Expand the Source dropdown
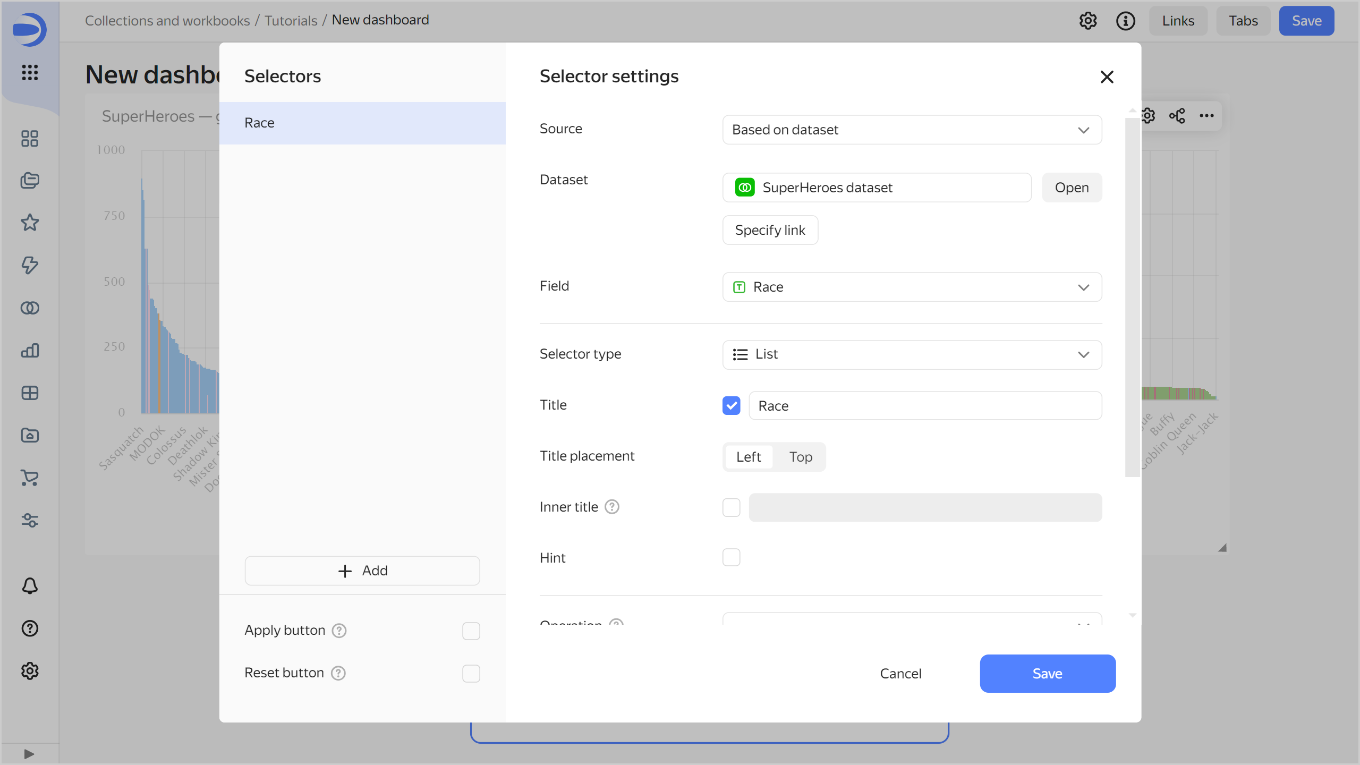This screenshot has width=1360, height=765. (912, 130)
